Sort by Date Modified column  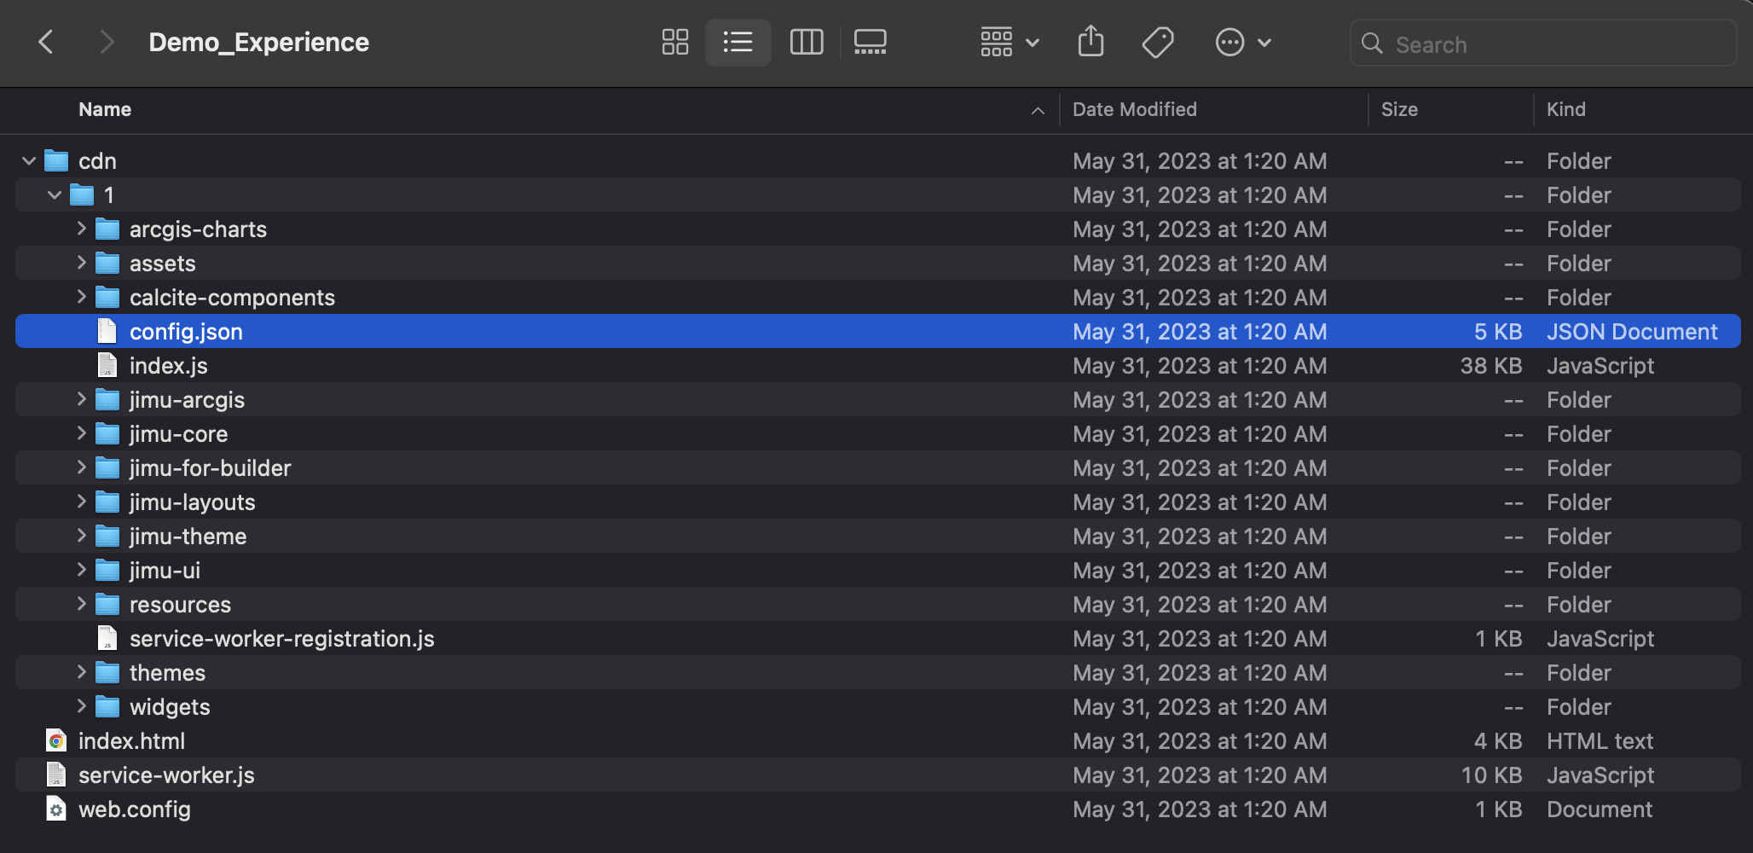point(1134,110)
